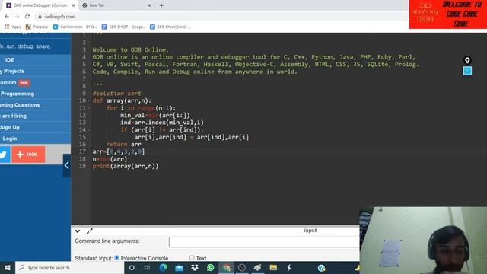Image resolution: width=487 pixels, height=274 pixels.
Task: Open a new browser tab with the plus button
Action: click(161, 5)
